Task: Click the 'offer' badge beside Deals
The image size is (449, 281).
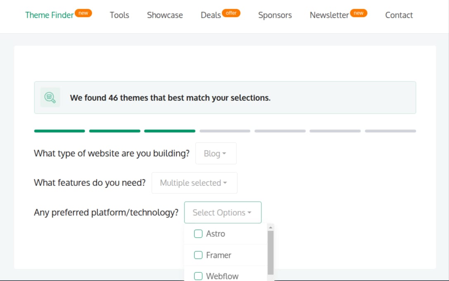Action: click(x=231, y=13)
